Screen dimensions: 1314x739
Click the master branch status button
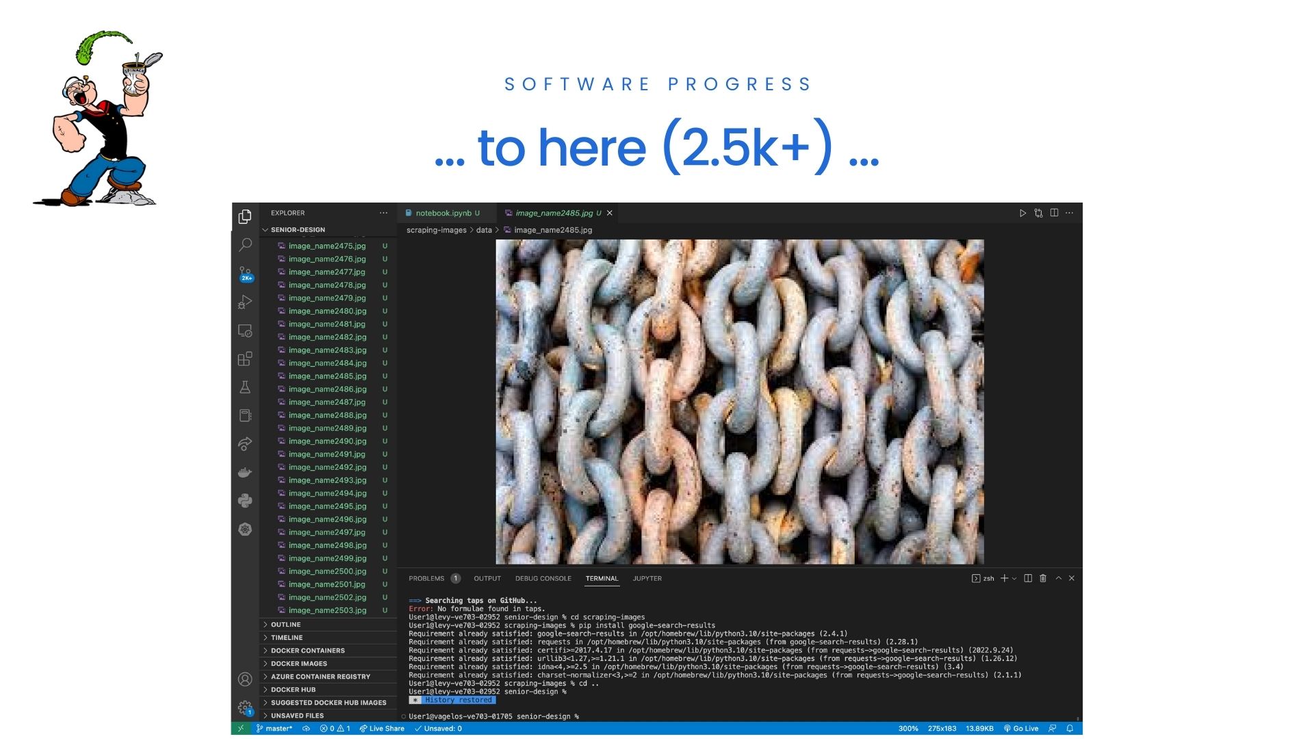(274, 728)
